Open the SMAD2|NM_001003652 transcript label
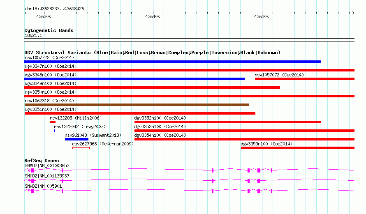 tap(47, 166)
